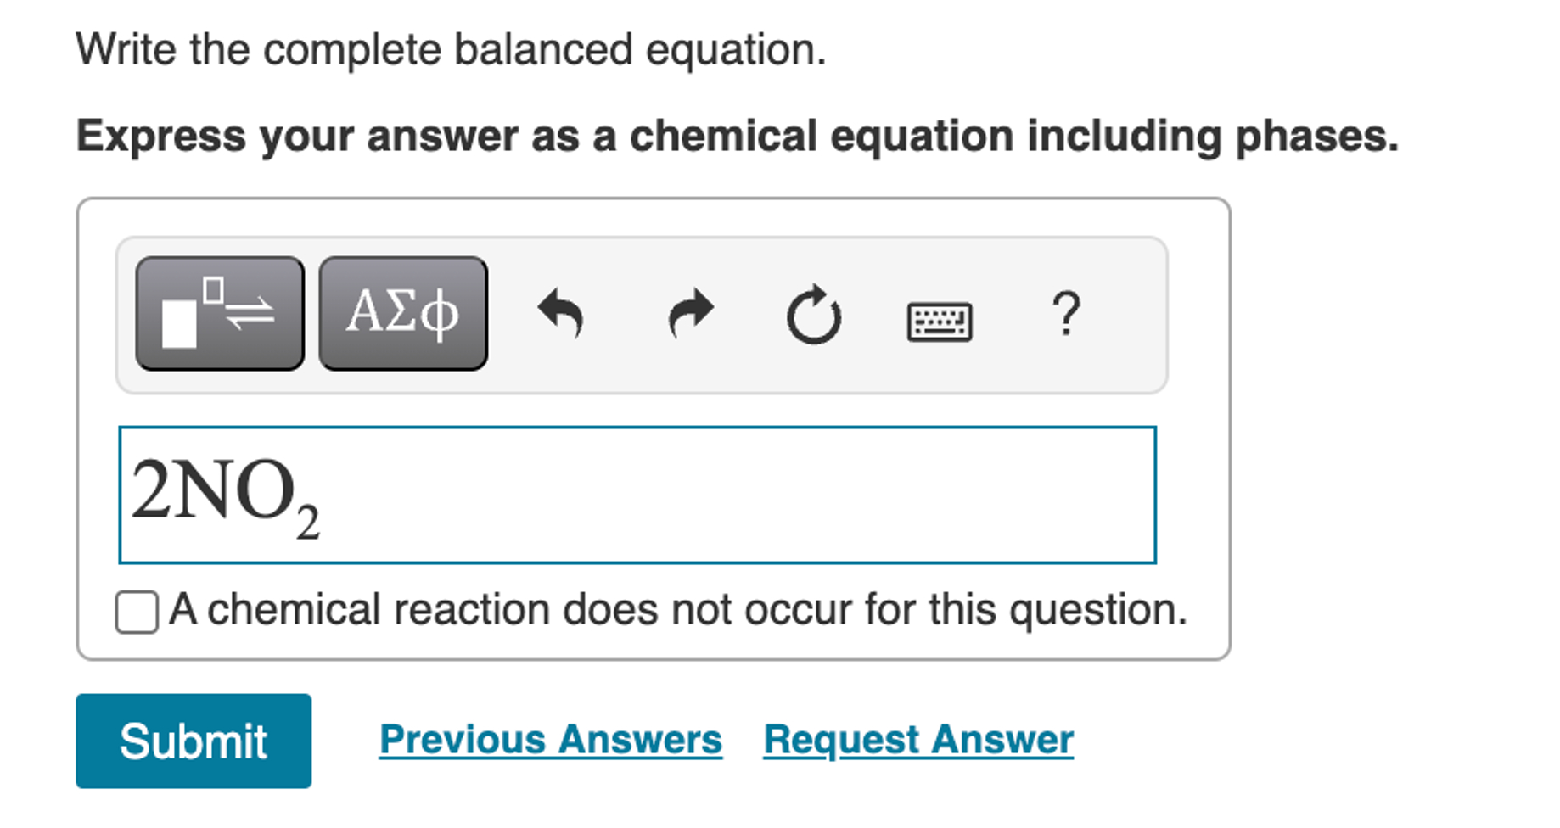Click the Request Answer link
Image resolution: width=1560 pixels, height=828 pixels.
click(917, 739)
